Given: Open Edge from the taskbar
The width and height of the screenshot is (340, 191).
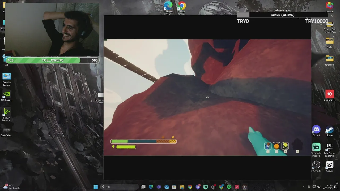Looking at the screenshot, I should tap(151, 187).
